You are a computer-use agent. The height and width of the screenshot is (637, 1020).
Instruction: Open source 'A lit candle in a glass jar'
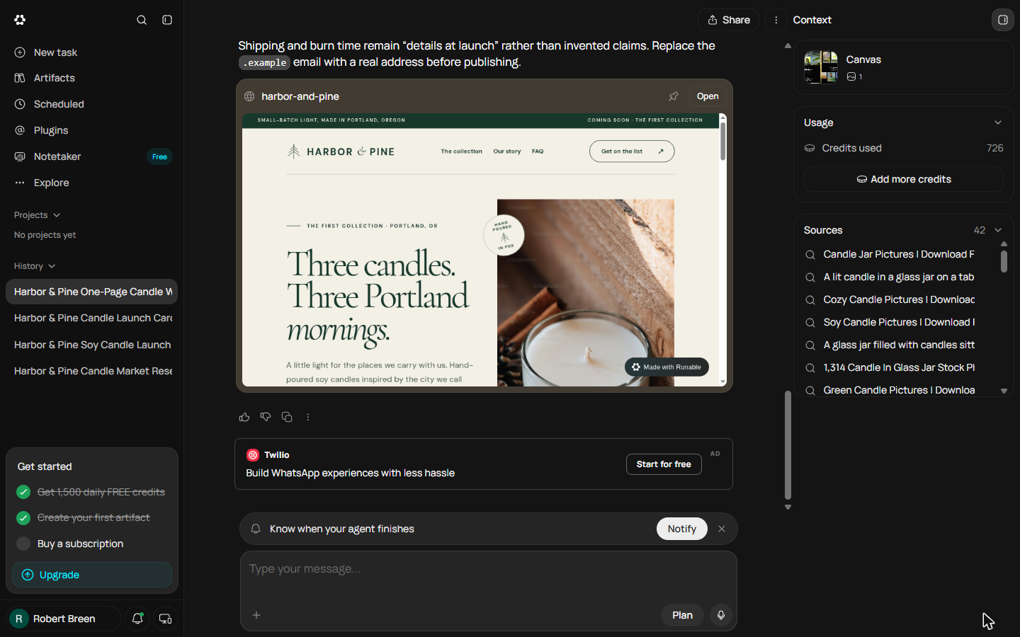pyautogui.click(x=898, y=277)
